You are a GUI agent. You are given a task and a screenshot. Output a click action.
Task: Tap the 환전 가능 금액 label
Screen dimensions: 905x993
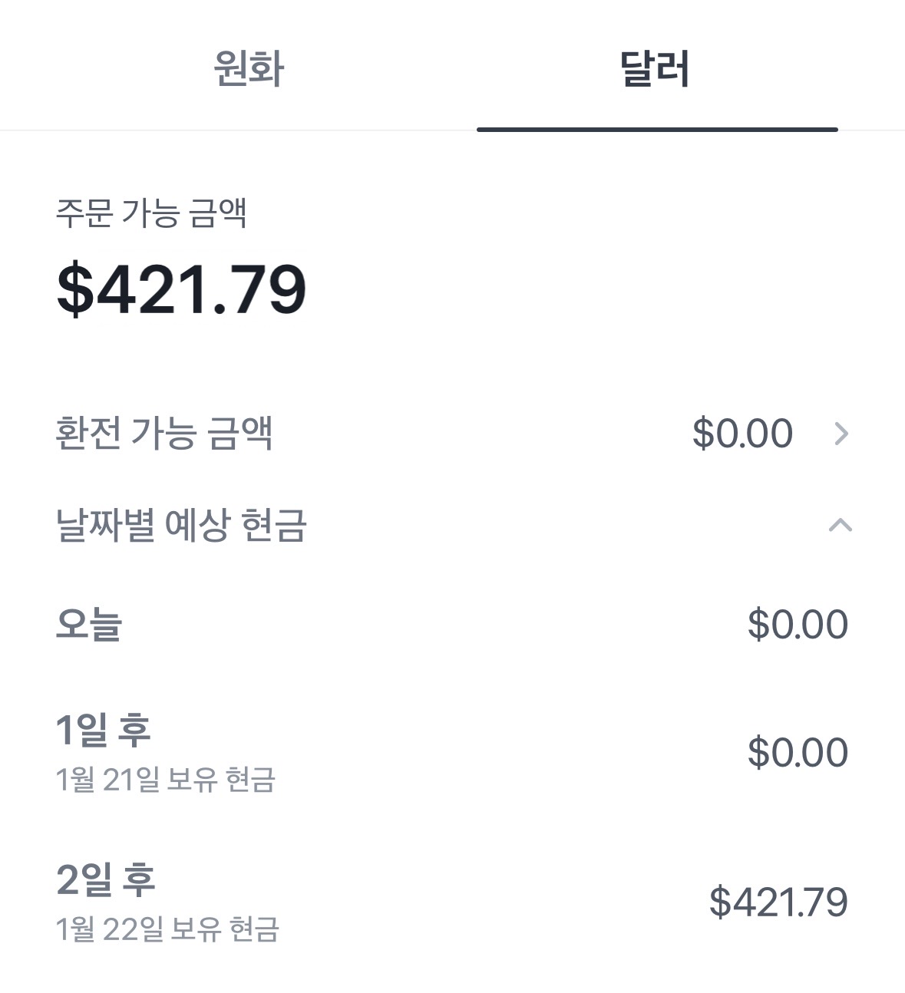coord(163,434)
